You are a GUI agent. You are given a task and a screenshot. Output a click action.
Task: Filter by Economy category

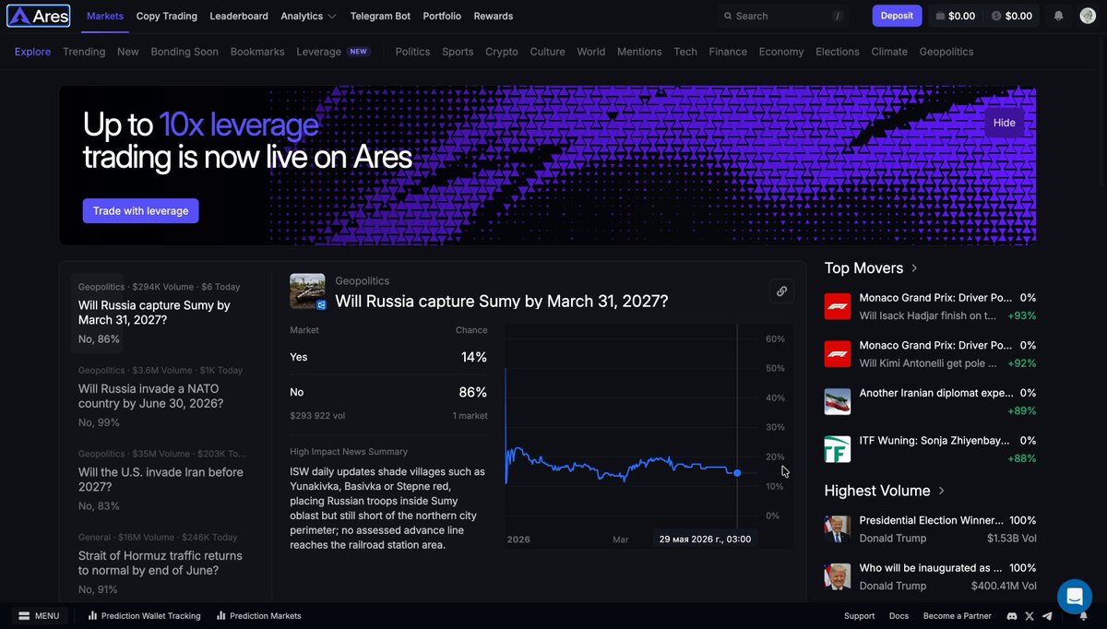[781, 52]
